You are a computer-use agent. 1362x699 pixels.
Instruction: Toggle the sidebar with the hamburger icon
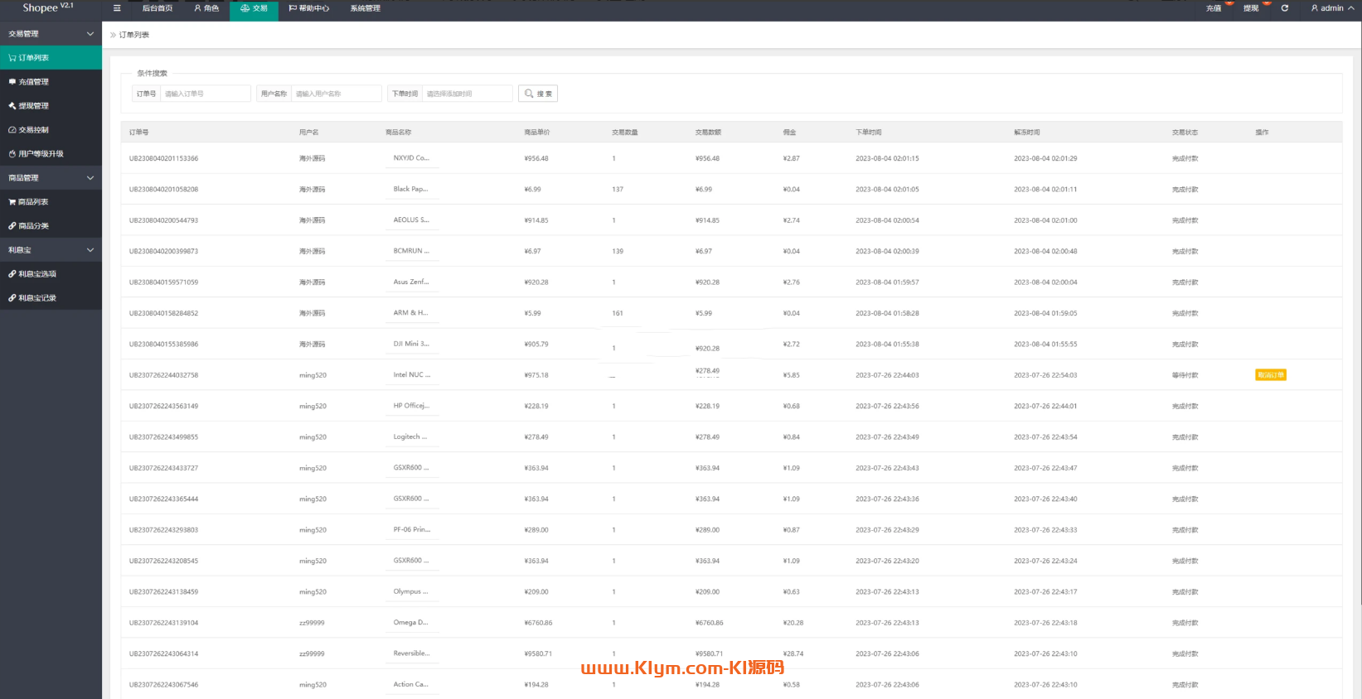117,8
